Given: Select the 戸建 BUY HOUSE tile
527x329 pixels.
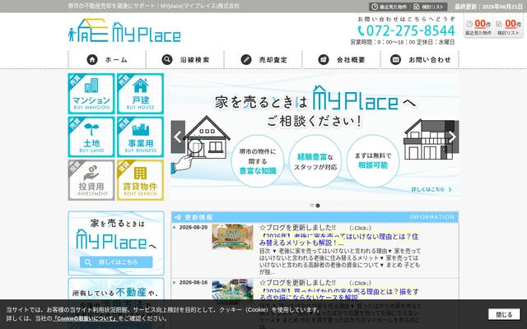Looking at the screenshot, I should 141,94.
